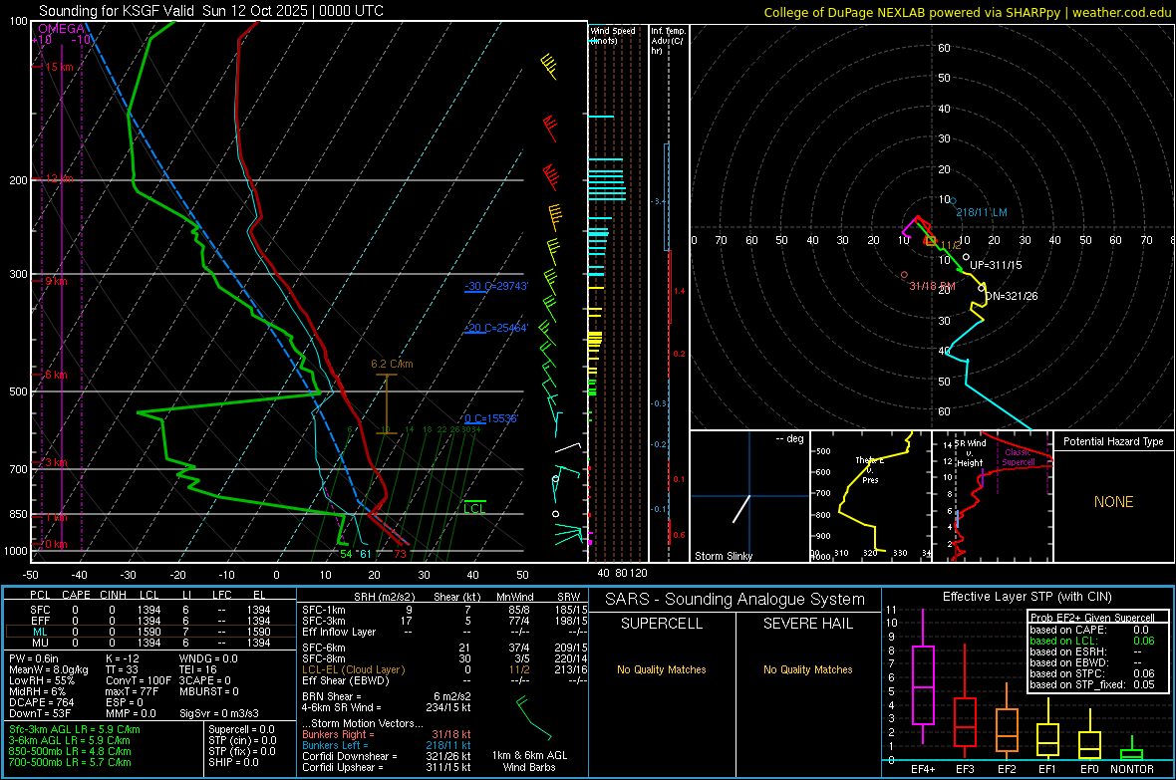
Task: Click the '700-500mb LR = 5.7 C/km' line
Action: coord(70,762)
